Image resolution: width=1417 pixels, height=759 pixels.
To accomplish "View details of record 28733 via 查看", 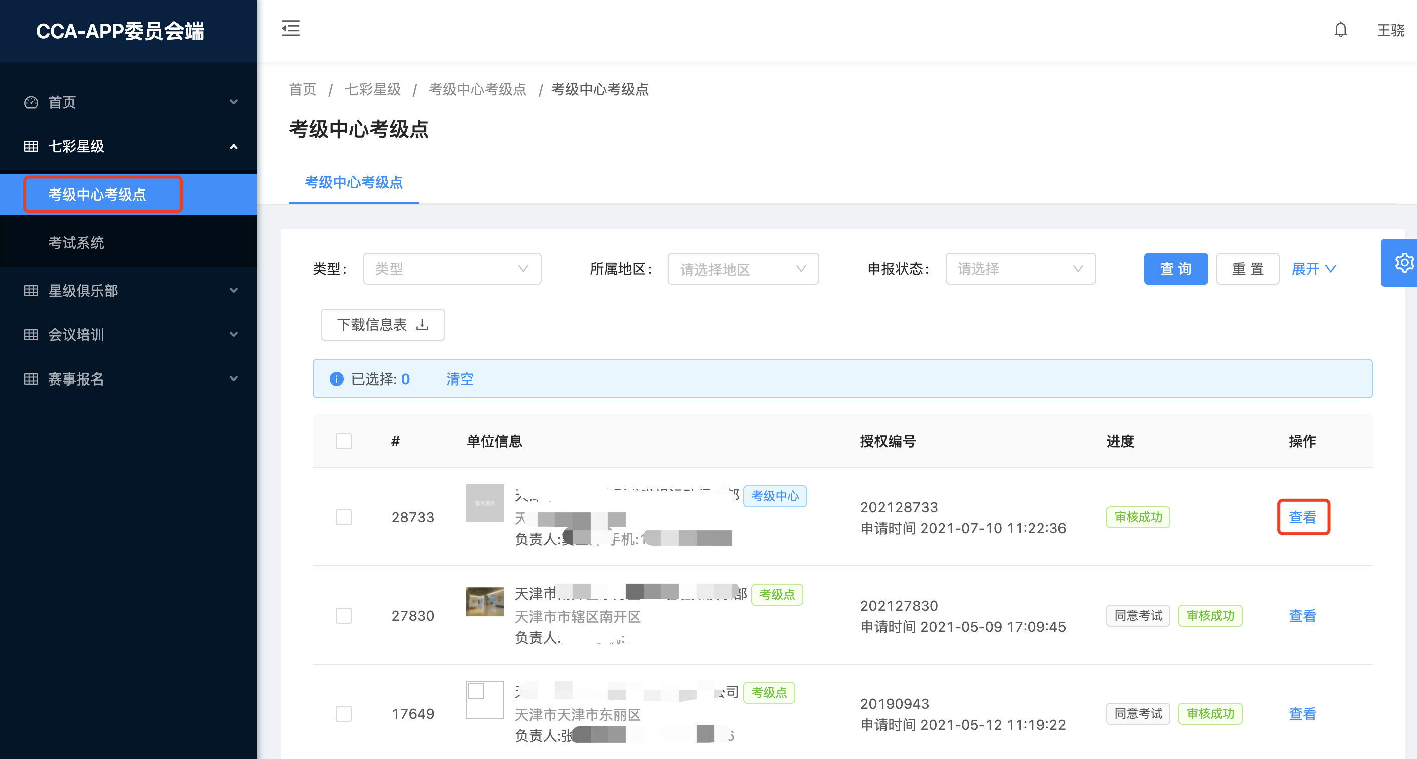I will [1303, 517].
